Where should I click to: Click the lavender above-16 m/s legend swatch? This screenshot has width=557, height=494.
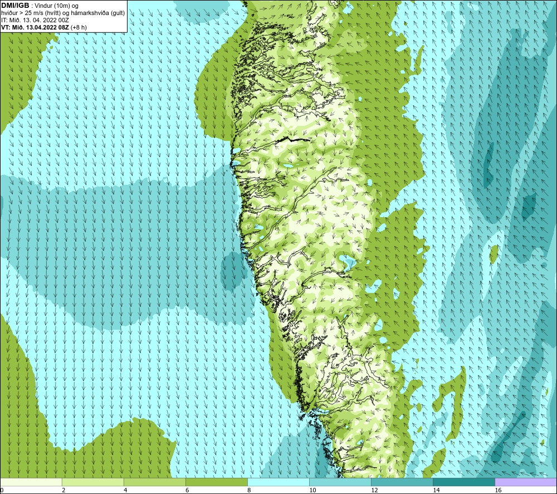[x=526, y=482]
